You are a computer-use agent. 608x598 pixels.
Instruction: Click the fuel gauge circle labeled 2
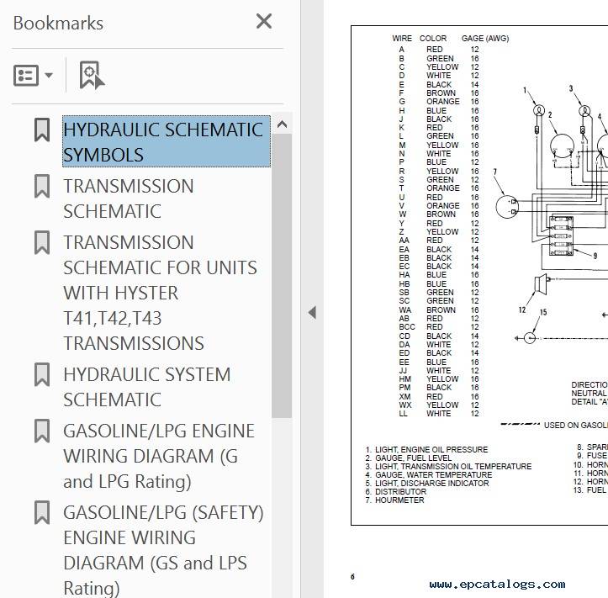(562, 146)
